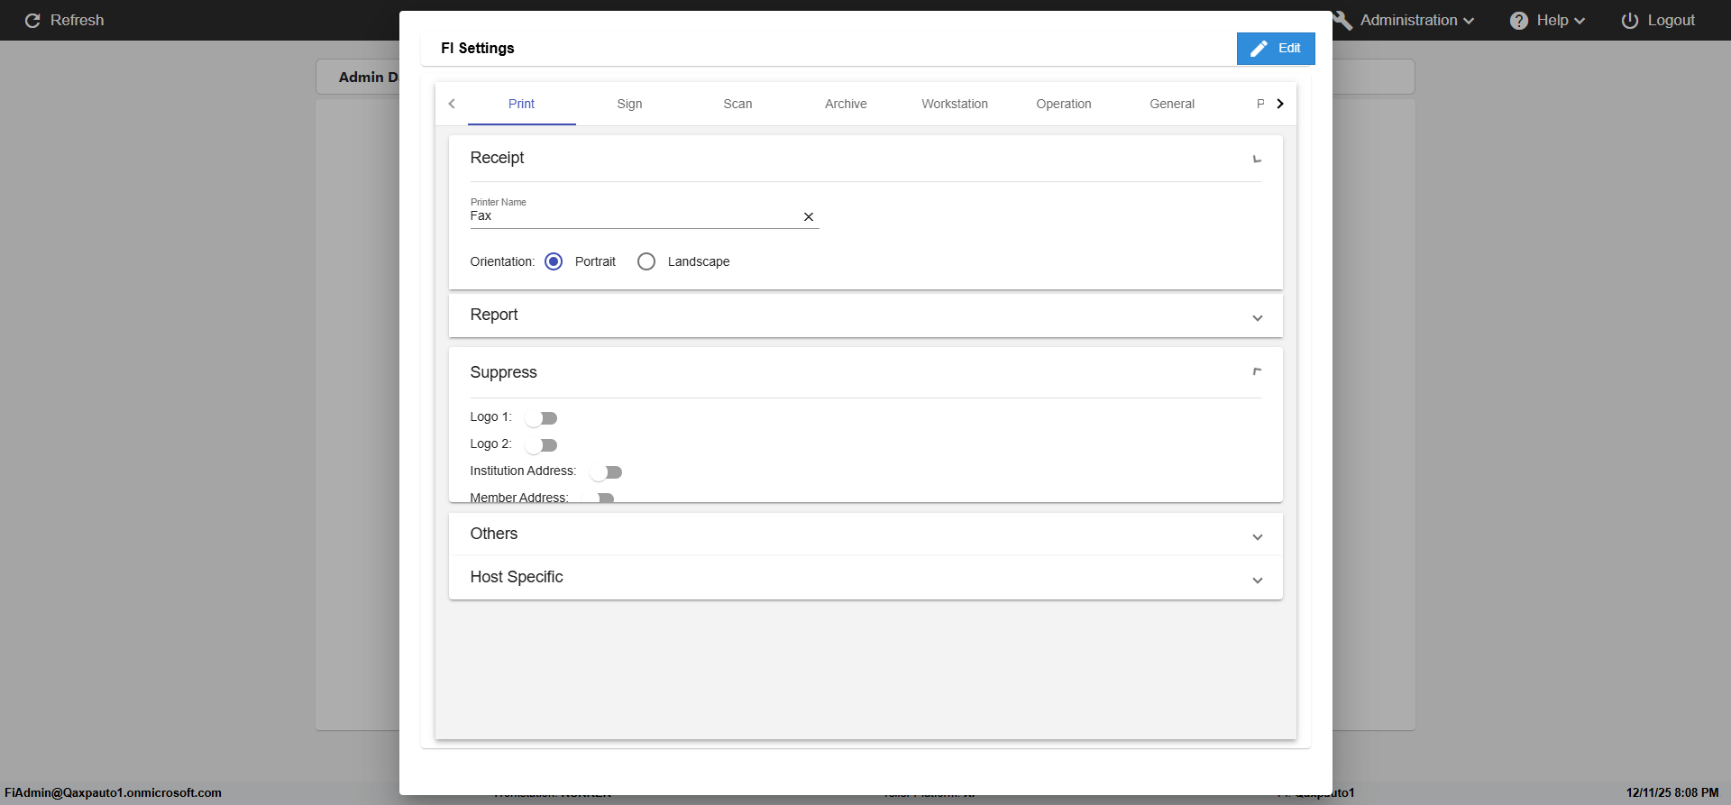This screenshot has width=1731, height=805.
Task: Enable Institution Address suppress switch
Action: (x=607, y=472)
